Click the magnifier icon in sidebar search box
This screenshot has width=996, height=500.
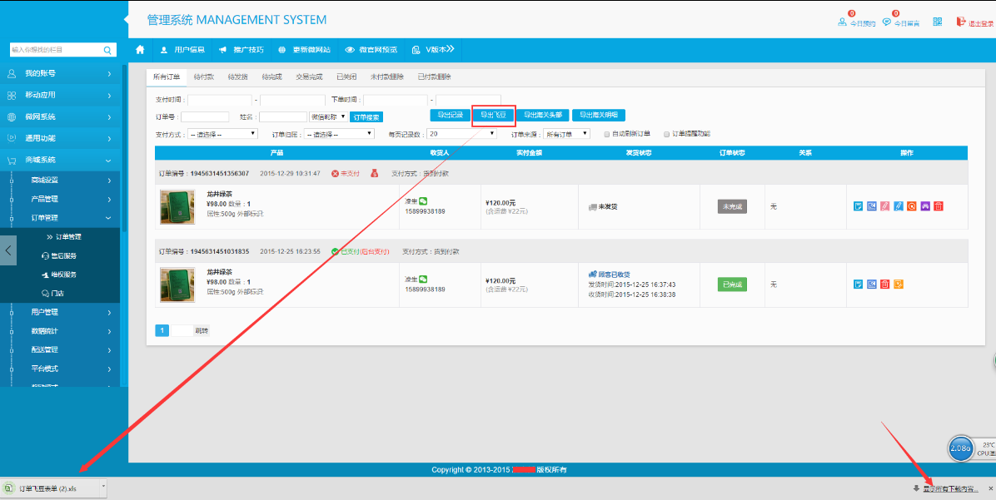[x=107, y=50]
